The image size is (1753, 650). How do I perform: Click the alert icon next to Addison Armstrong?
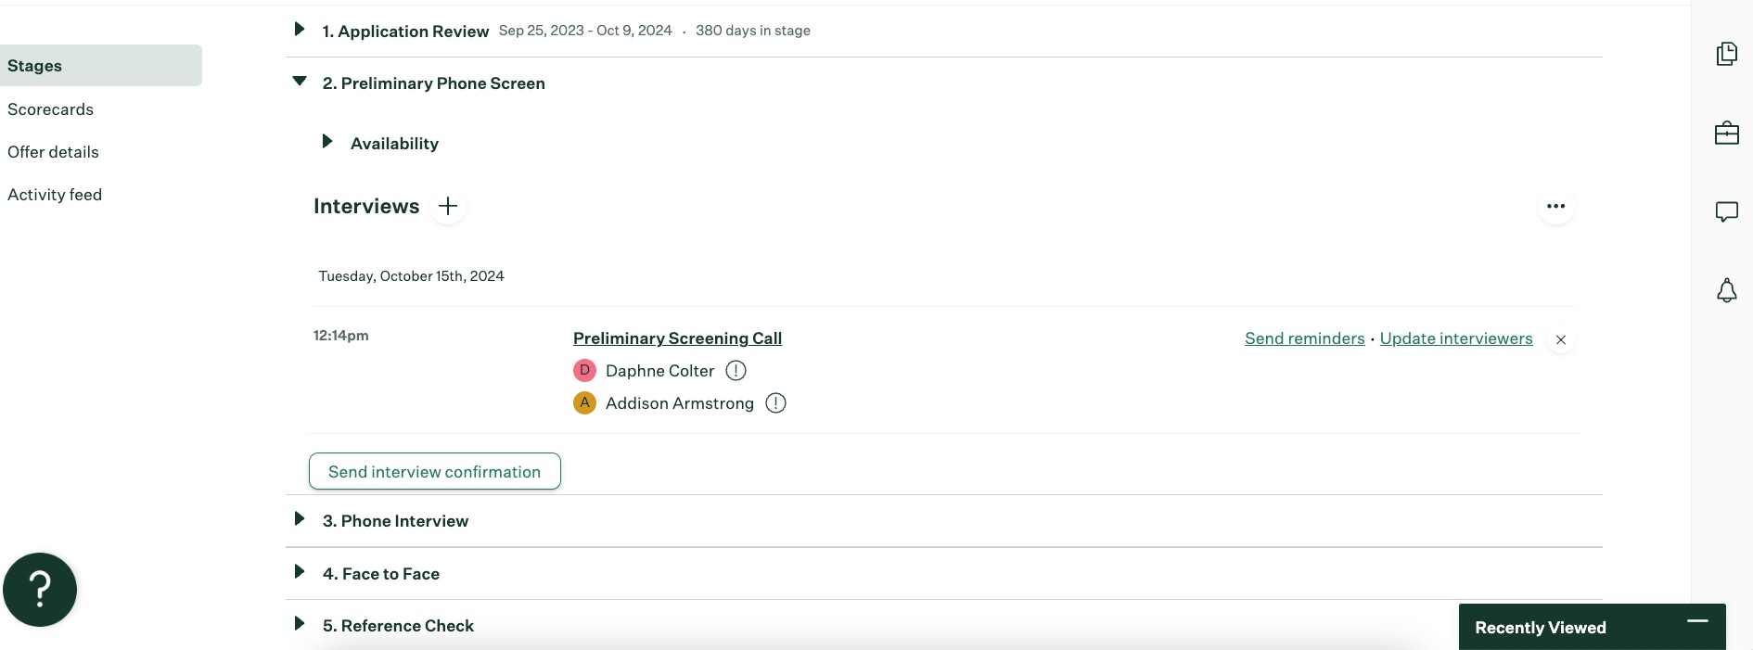775,403
